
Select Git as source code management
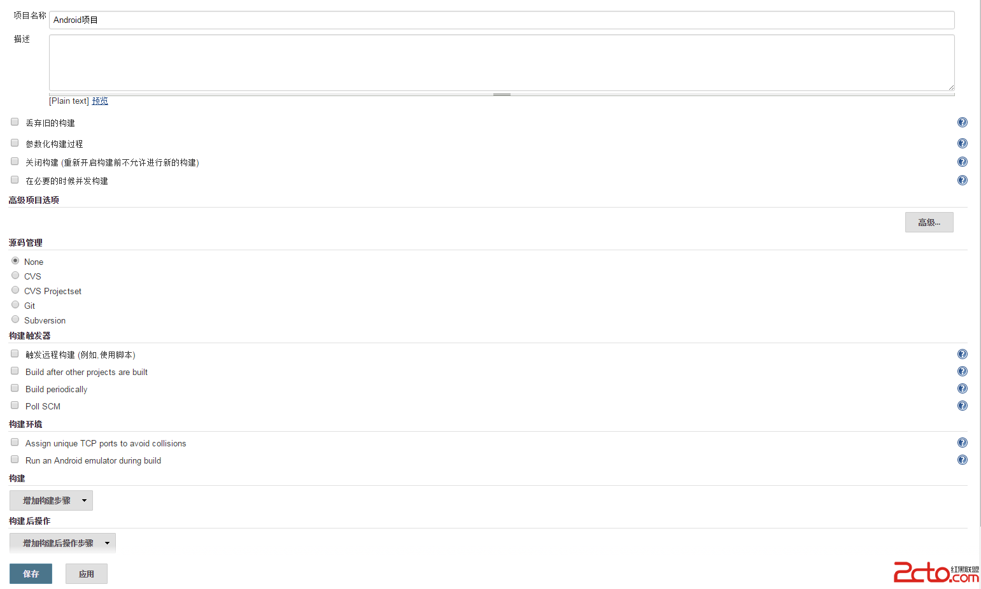point(15,304)
